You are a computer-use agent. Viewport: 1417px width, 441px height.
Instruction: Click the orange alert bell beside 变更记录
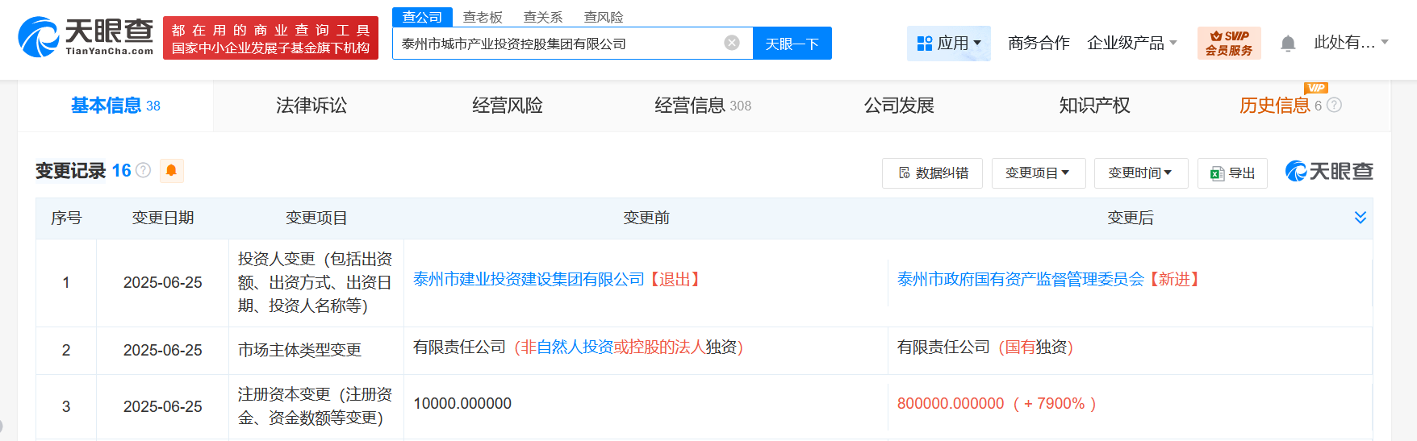tap(171, 170)
